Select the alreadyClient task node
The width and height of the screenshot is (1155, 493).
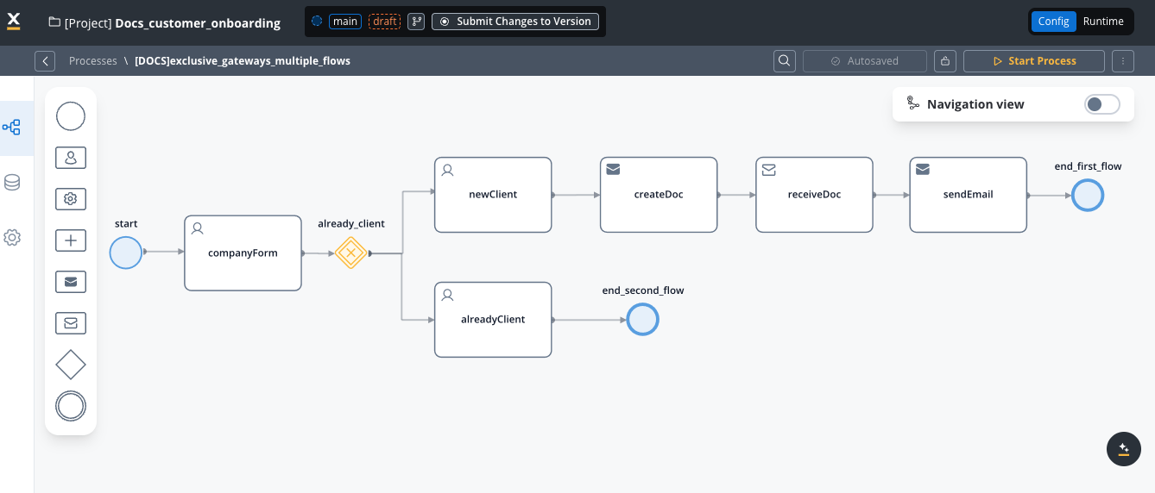pyautogui.click(x=493, y=320)
